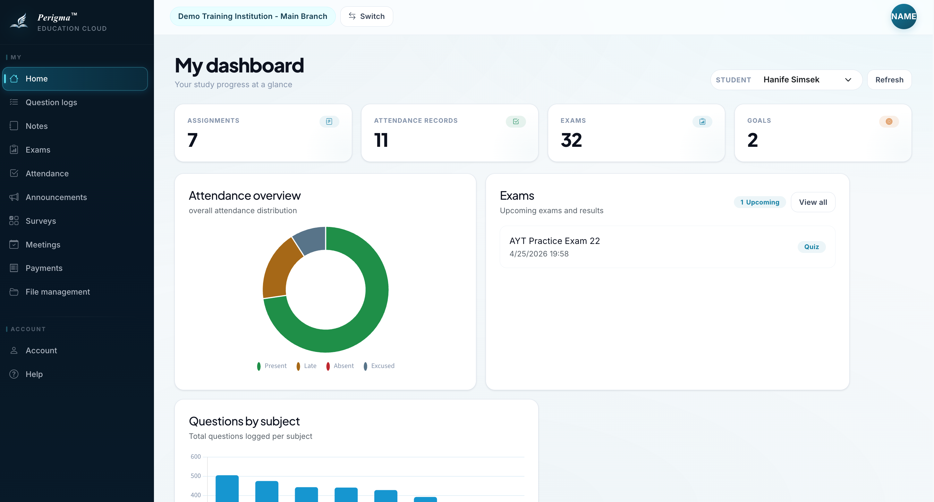This screenshot has height=502, width=934.
Task: Click View all in Exams panel
Action: (813, 202)
